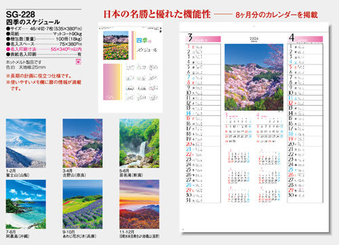Click the 名入スペース 75×380 line

[x=44, y=44]
